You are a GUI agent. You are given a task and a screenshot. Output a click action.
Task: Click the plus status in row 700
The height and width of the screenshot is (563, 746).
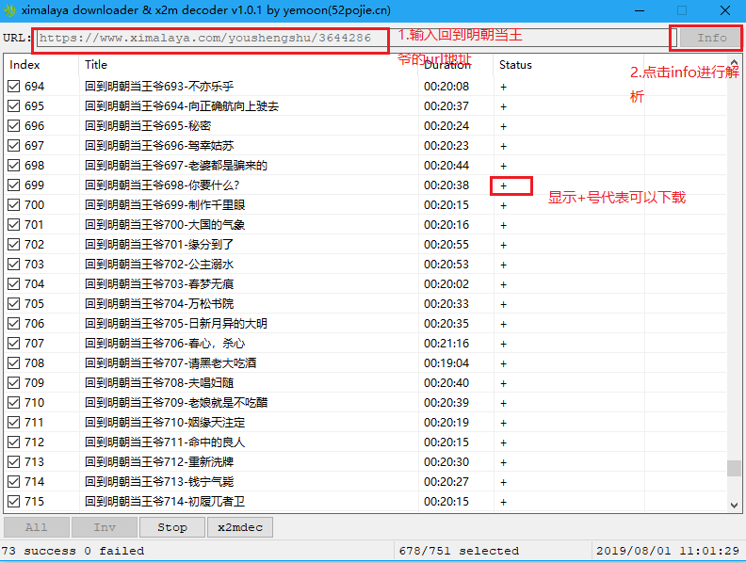[503, 205]
